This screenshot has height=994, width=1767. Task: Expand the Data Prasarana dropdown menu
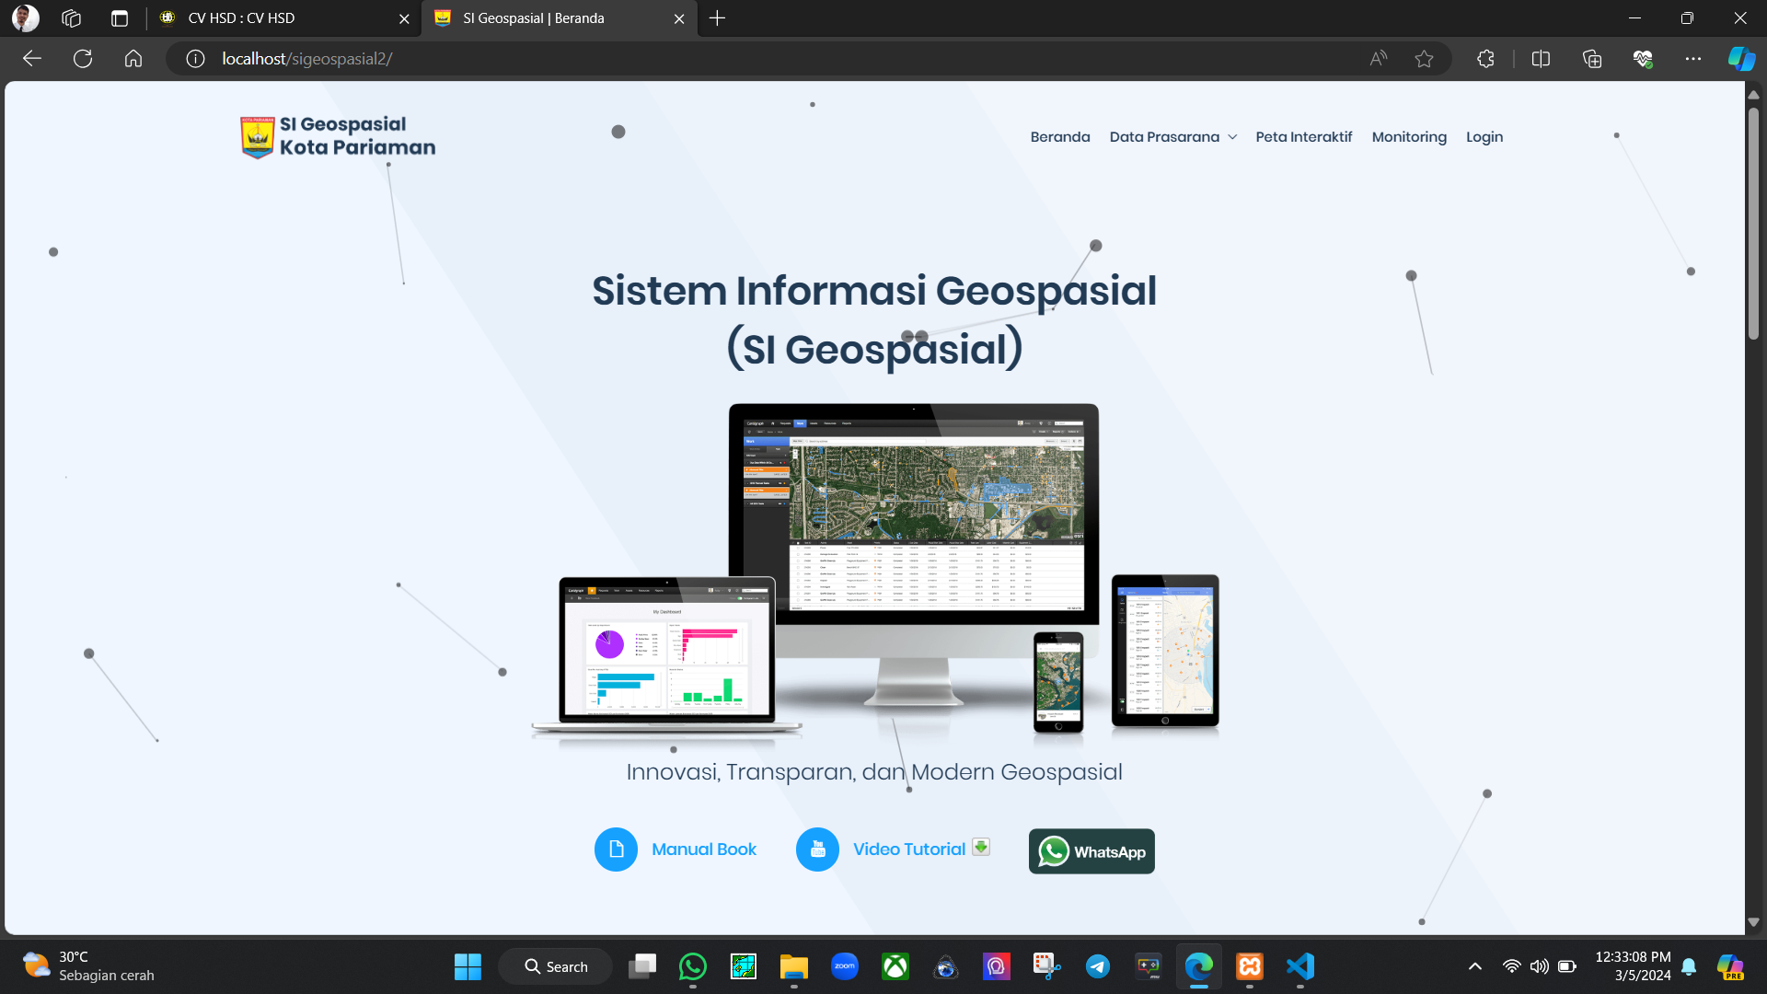1172,137
